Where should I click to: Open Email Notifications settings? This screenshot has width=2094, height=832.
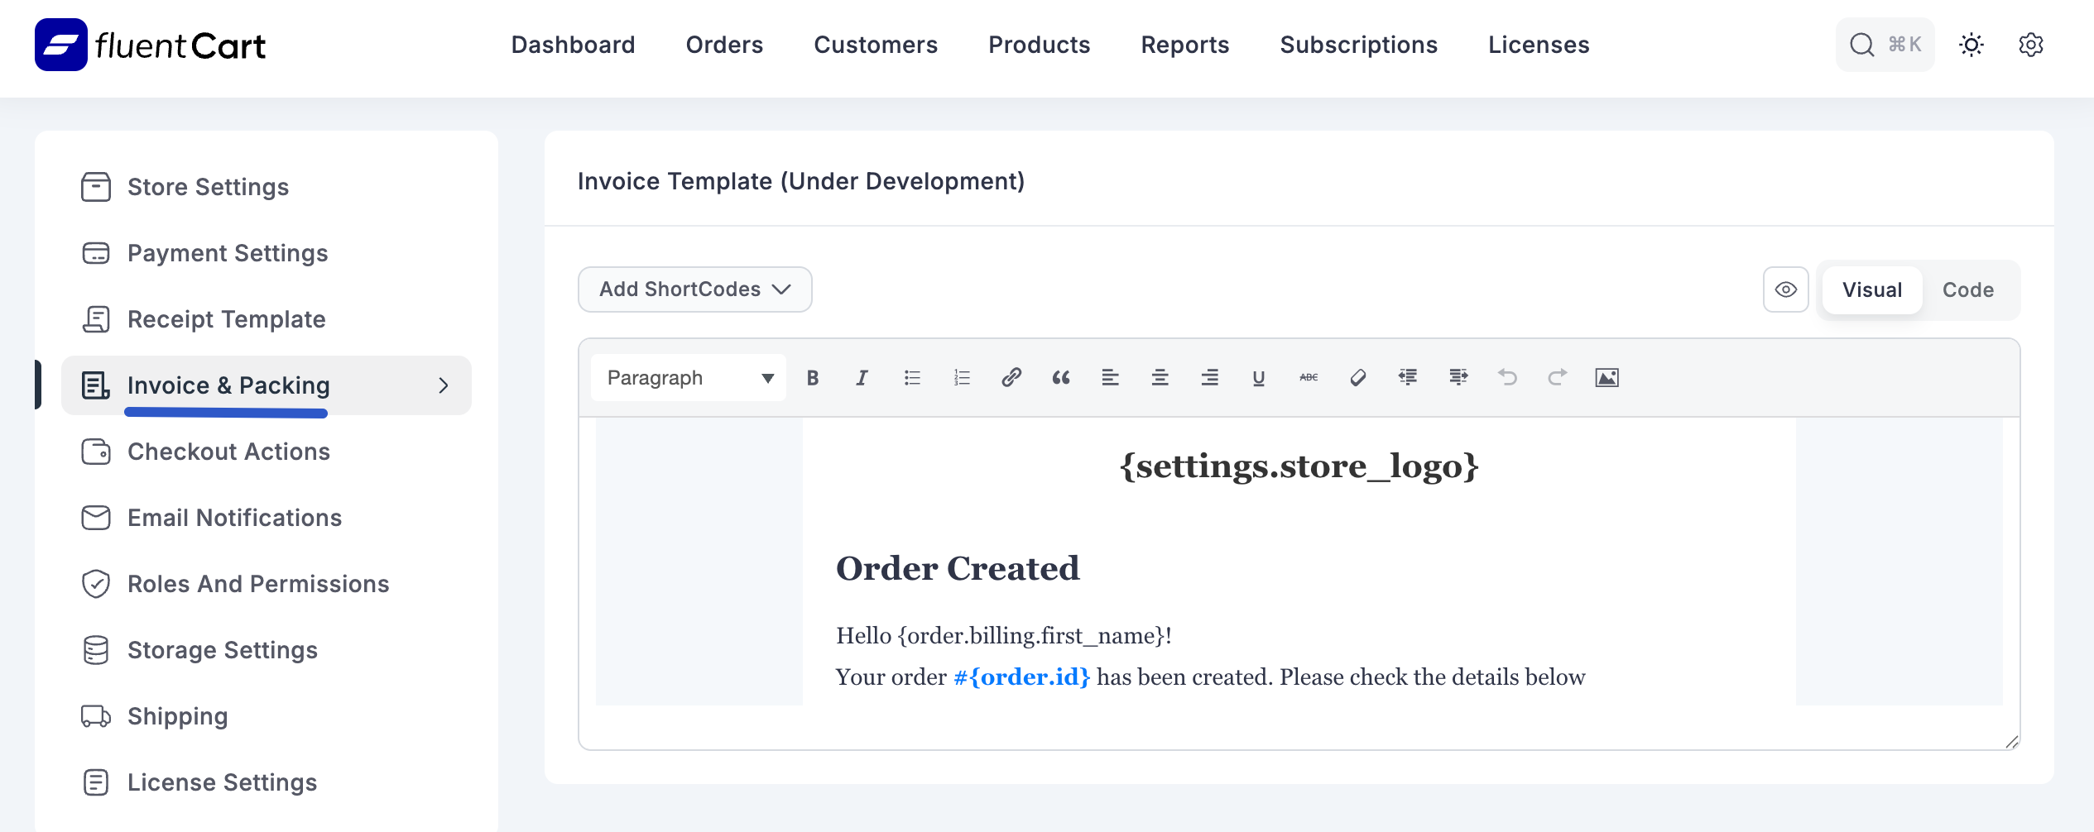(234, 518)
